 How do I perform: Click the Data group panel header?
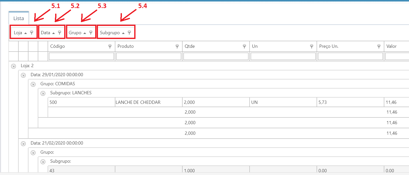point(51,33)
